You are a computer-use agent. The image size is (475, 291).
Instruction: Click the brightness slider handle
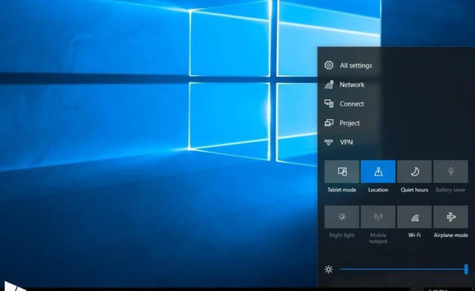pos(466,269)
